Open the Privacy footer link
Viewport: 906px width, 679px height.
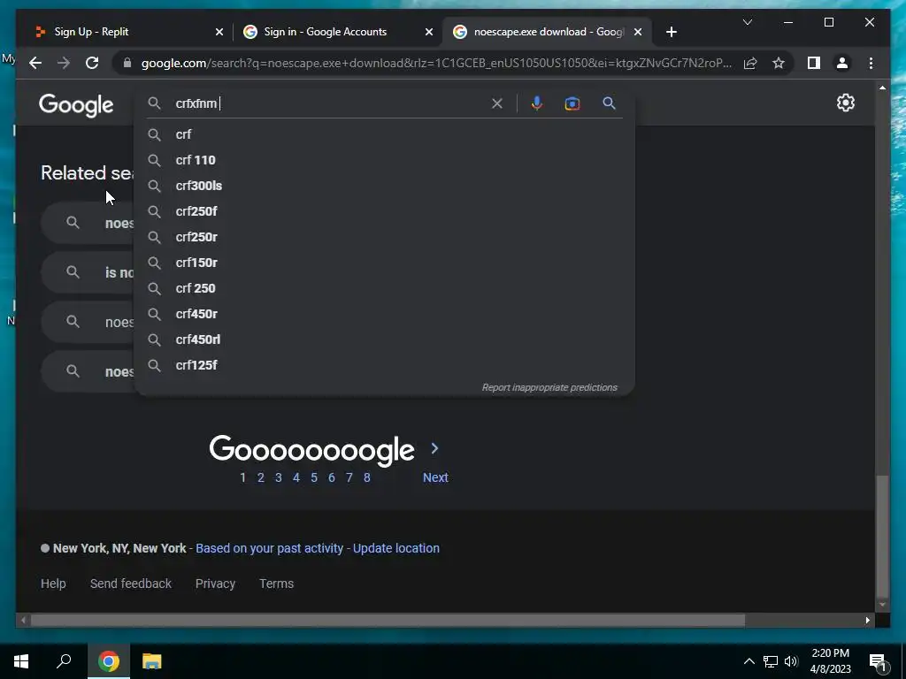click(215, 584)
